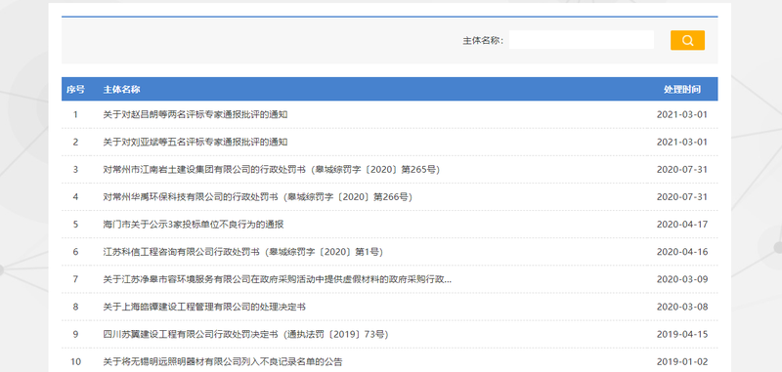The width and height of the screenshot is (782, 372).
Task: Click the date 2020-04-17
Action: [x=682, y=225]
